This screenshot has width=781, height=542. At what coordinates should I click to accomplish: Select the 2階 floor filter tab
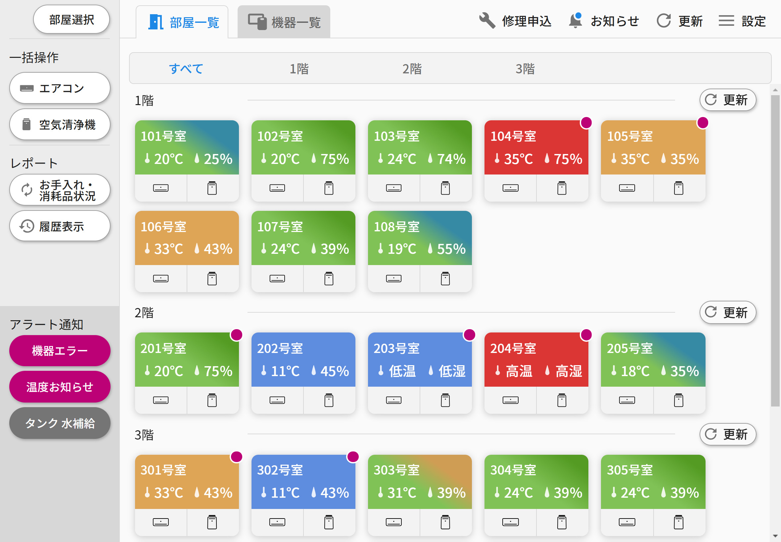pos(412,69)
